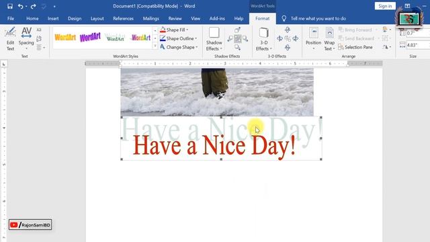Nudge the shadow right
Screen dimensions: 430x242
coord(245,39)
